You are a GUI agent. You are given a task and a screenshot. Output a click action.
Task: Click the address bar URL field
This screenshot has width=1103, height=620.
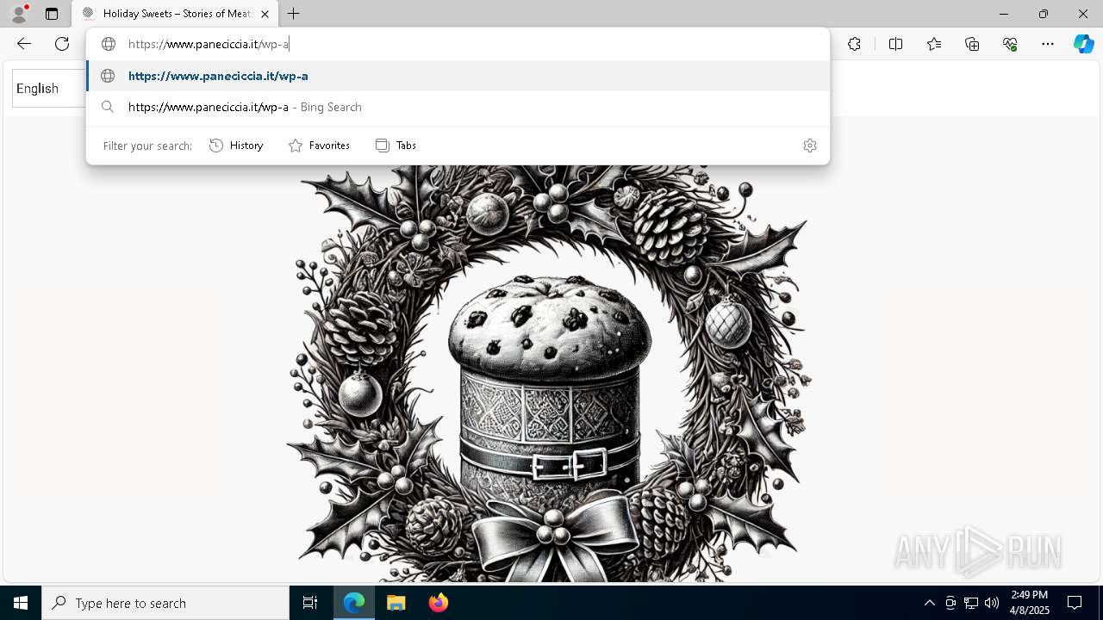(x=457, y=44)
